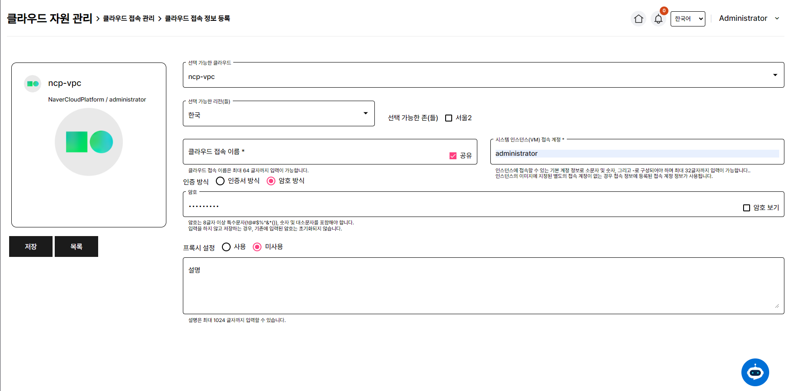Expand the Administrator user menu

pos(749,18)
